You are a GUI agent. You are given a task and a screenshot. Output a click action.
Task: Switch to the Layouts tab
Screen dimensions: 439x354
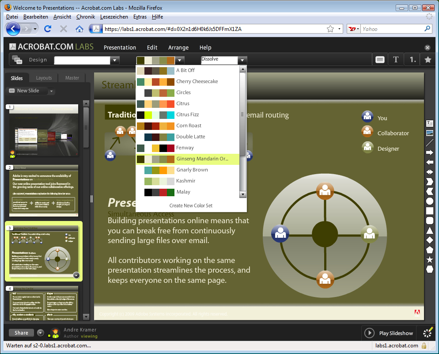[x=44, y=78]
